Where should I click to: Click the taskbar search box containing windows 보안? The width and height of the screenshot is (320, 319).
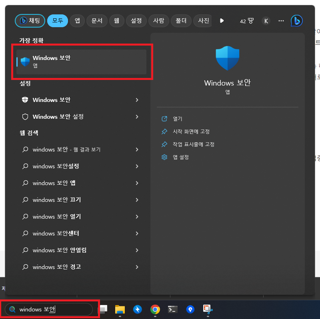click(48, 309)
